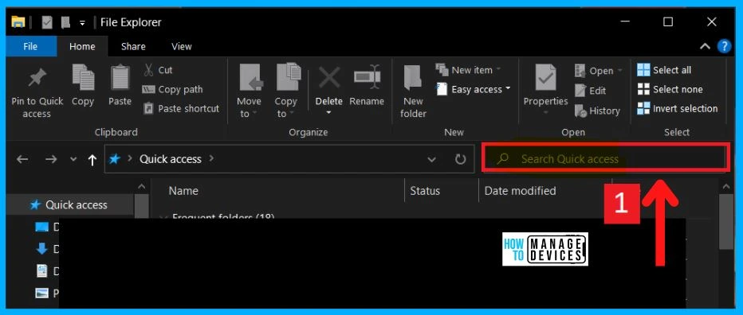Open the Easy access dropdown
743x315 pixels.
474,89
